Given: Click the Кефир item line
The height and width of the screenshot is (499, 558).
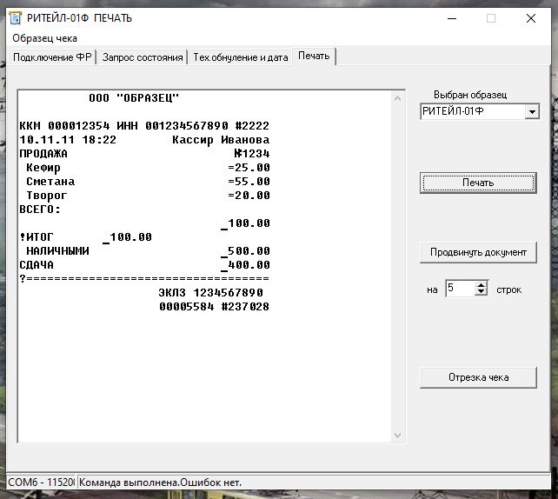Looking at the screenshot, I should coord(148,168).
